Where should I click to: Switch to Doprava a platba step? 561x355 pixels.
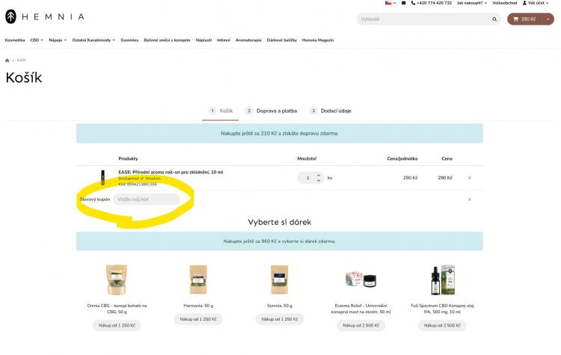point(271,111)
